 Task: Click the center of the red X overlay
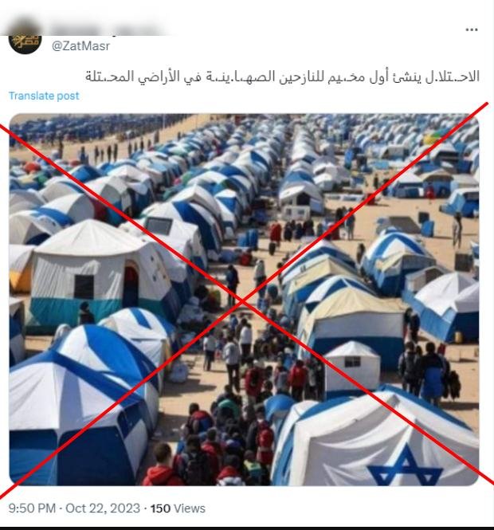(242, 300)
